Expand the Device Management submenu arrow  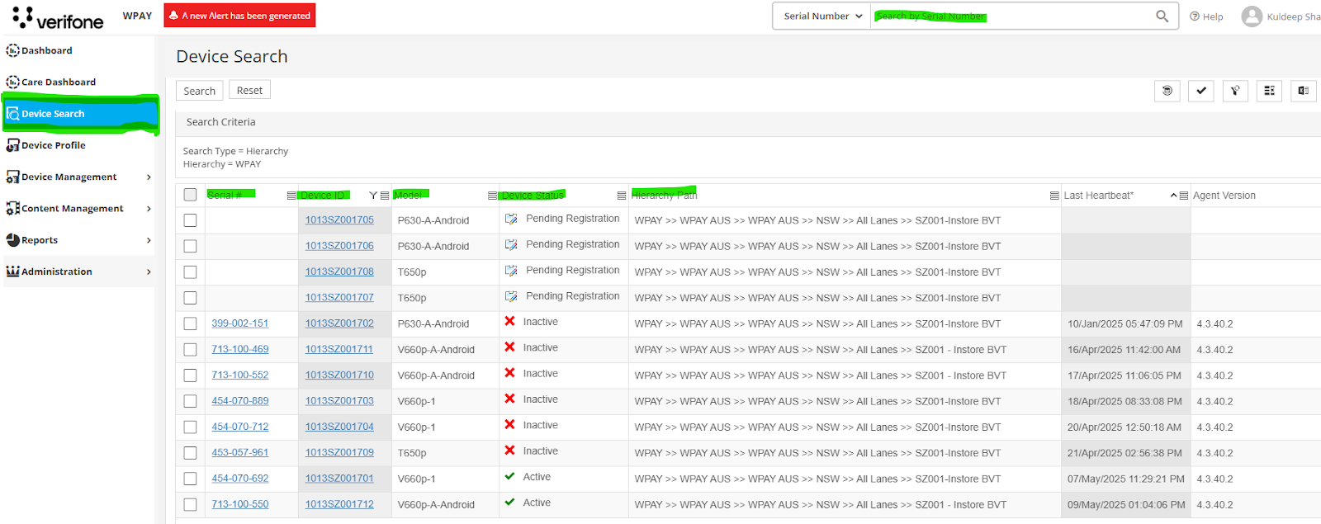coord(149,177)
